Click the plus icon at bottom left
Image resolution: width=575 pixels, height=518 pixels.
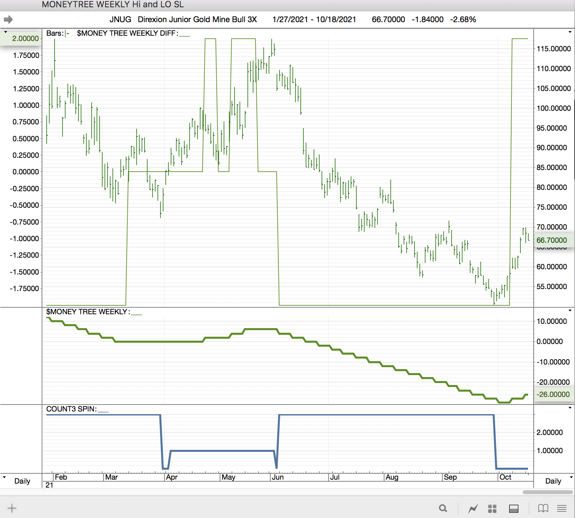pos(12,508)
